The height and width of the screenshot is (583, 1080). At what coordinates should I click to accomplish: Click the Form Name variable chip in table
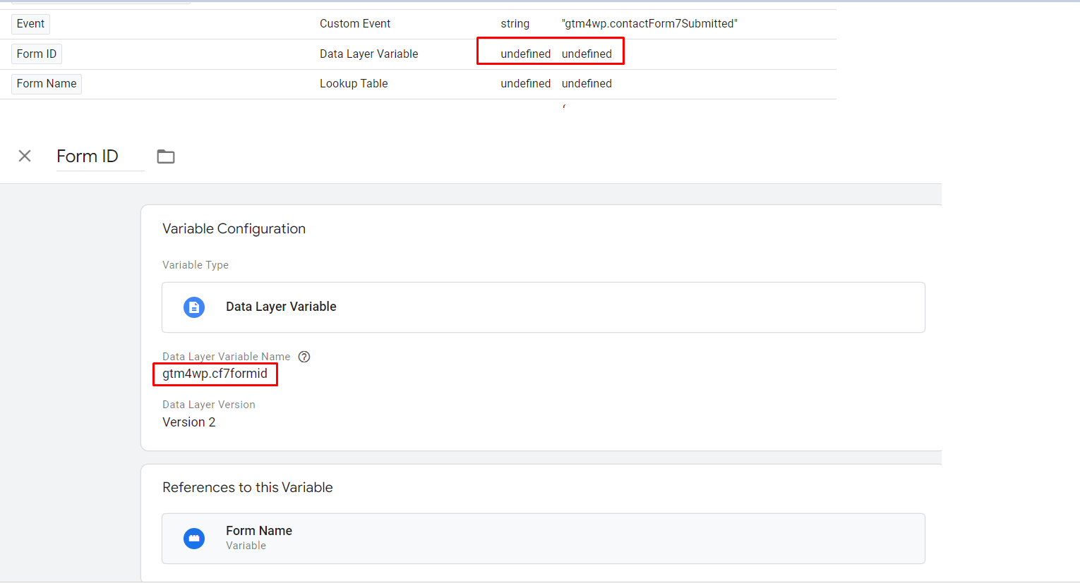[47, 84]
